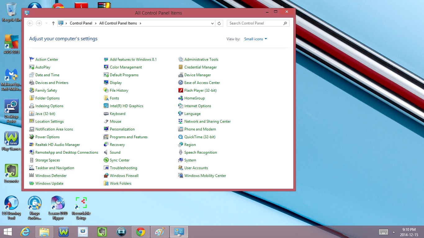Open the View by Small icons dropdown

pyautogui.click(x=255, y=39)
